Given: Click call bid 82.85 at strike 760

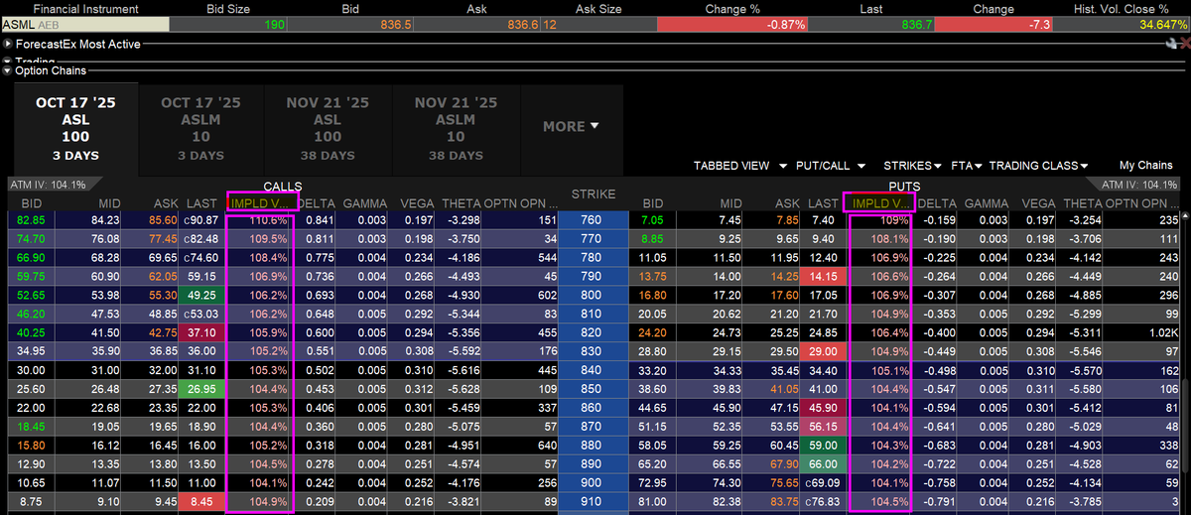Looking at the screenshot, I should click(32, 219).
